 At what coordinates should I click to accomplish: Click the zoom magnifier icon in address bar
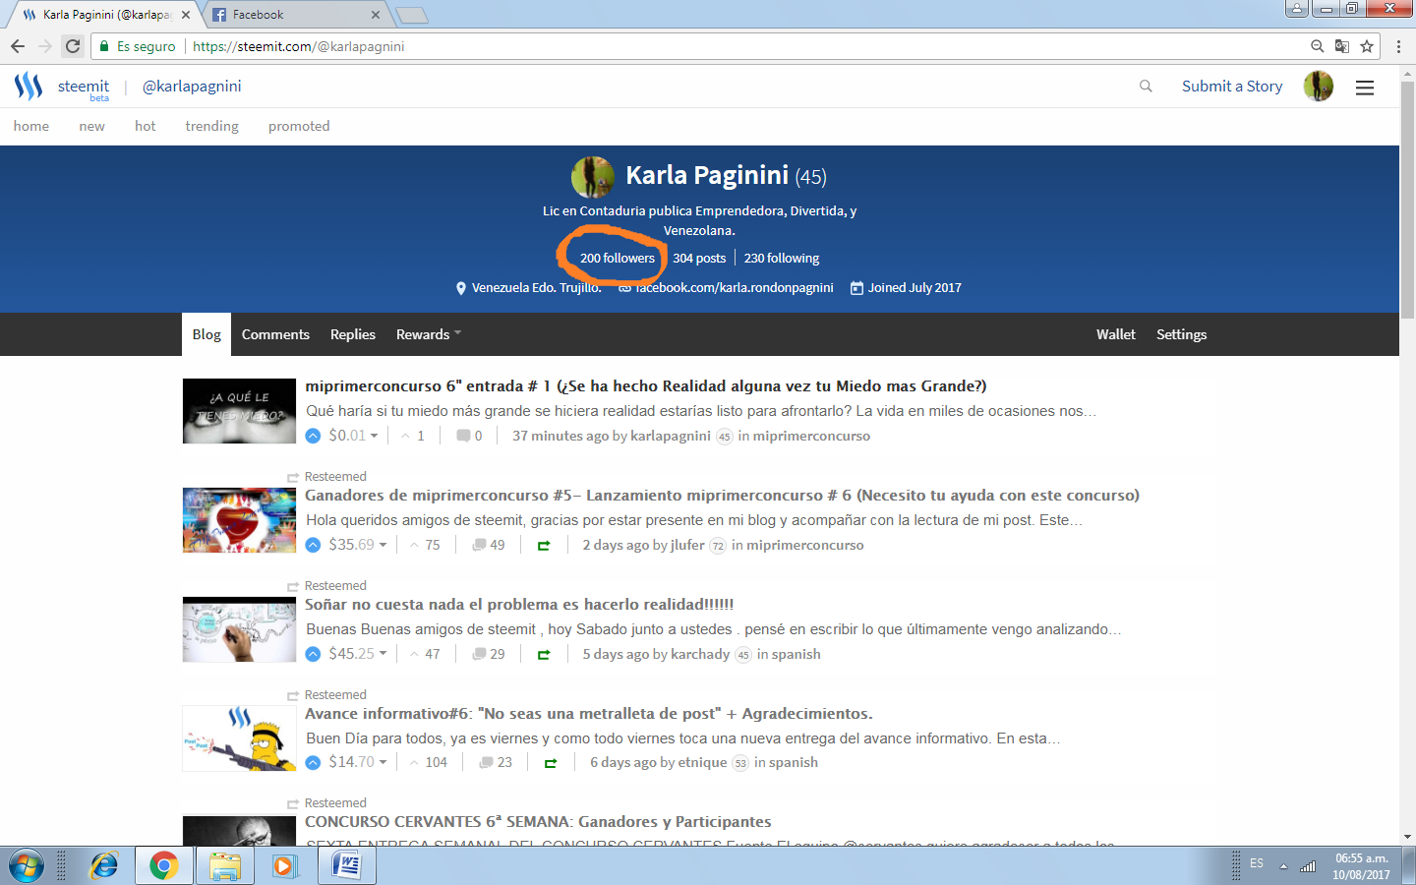1318,46
